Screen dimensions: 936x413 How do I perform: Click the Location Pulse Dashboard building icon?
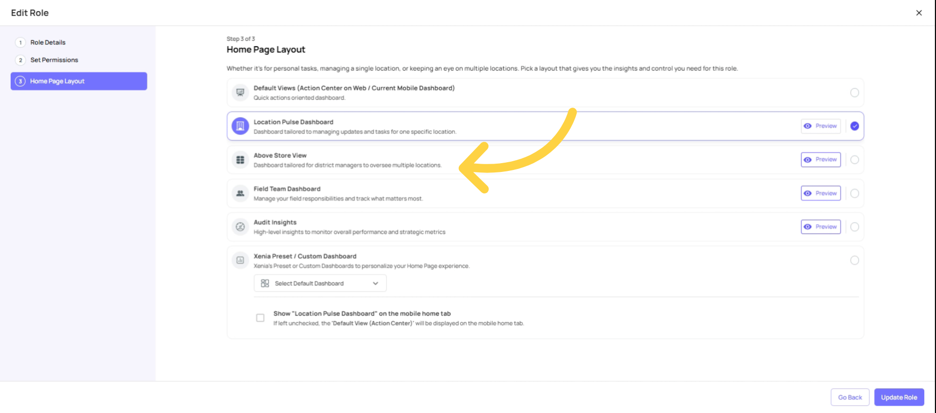pyautogui.click(x=240, y=126)
